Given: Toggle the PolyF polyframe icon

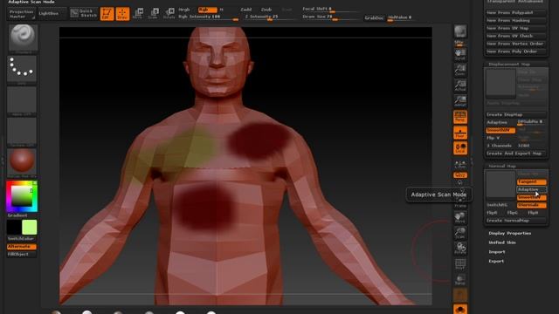Looking at the screenshot, I should pos(460,264).
